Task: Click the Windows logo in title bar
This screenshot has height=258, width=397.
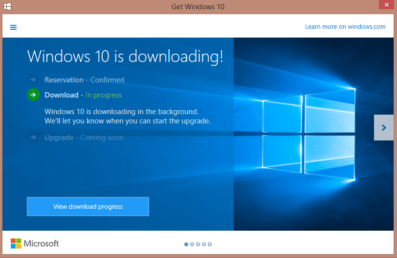Action: coord(7,6)
